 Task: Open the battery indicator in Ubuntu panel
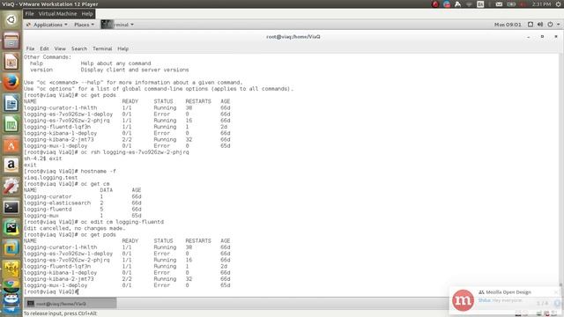511,4
